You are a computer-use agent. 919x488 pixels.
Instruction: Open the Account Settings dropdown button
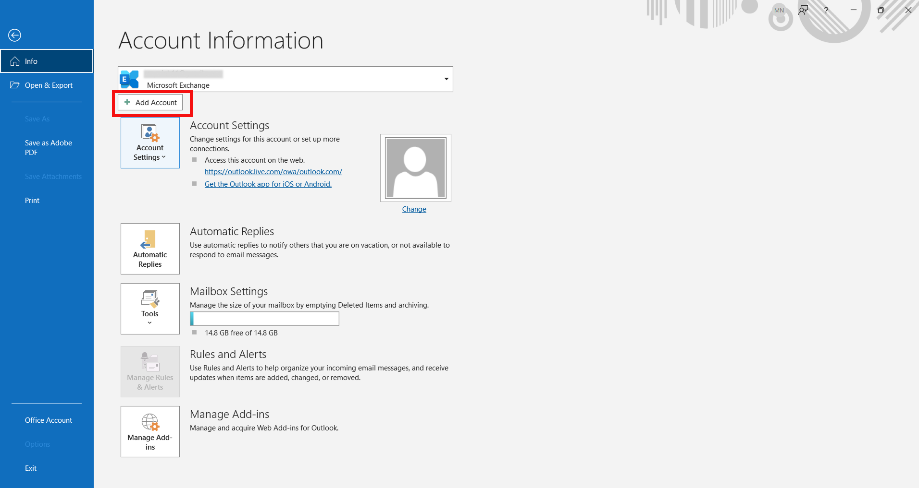150,143
